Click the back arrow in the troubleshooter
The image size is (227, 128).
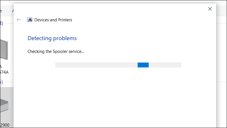point(19,20)
